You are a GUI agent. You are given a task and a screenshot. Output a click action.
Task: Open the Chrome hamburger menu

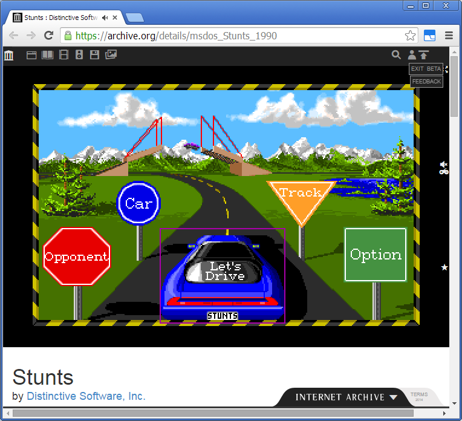[x=449, y=36]
